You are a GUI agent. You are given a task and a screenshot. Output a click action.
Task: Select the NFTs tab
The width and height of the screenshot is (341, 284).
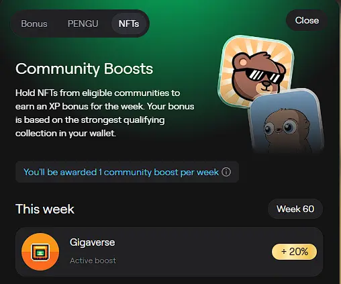tap(129, 23)
